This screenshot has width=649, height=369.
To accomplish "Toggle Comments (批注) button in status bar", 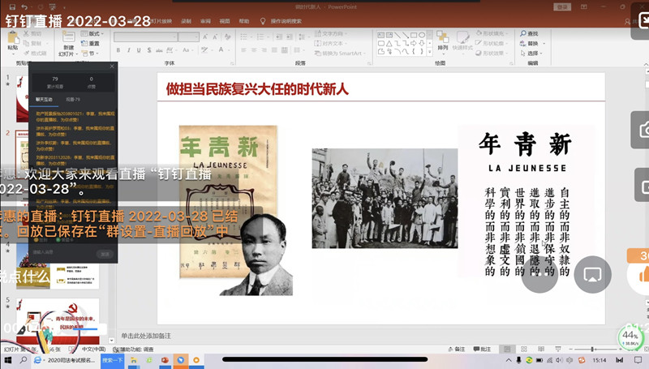I will tap(482, 350).
